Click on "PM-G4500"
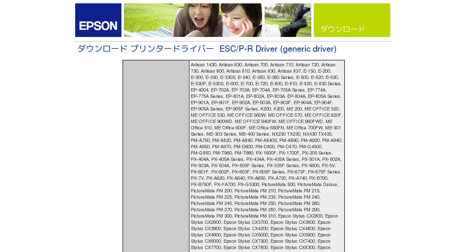This screenshot has height=252, width=465. [310, 147]
